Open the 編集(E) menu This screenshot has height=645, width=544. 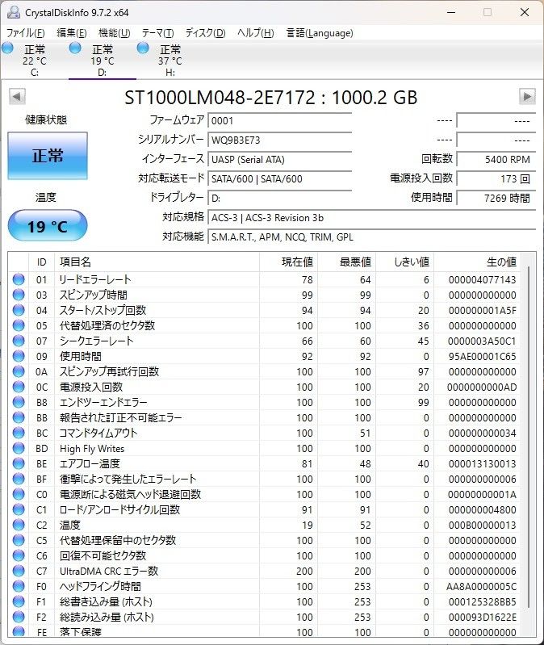[x=72, y=33]
